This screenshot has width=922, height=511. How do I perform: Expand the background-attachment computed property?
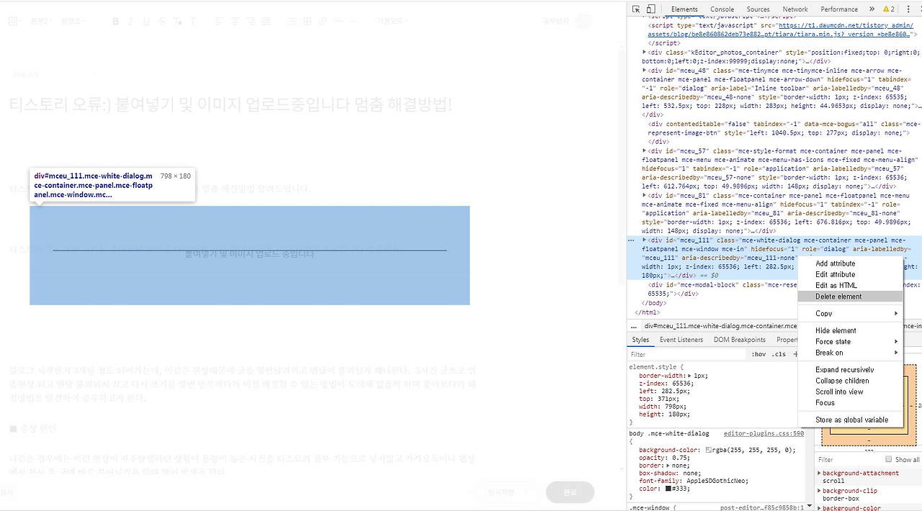pyautogui.click(x=820, y=473)
